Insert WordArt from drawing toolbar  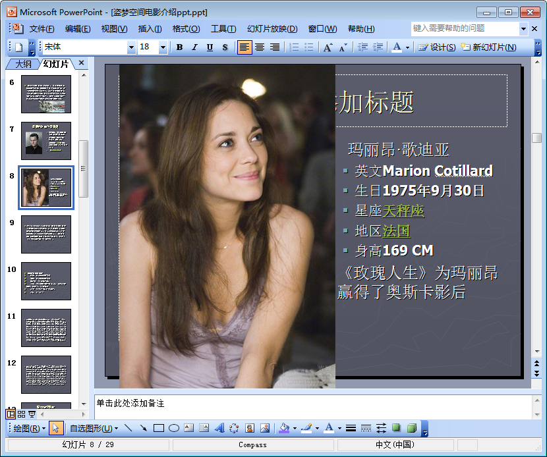[219, 428]
